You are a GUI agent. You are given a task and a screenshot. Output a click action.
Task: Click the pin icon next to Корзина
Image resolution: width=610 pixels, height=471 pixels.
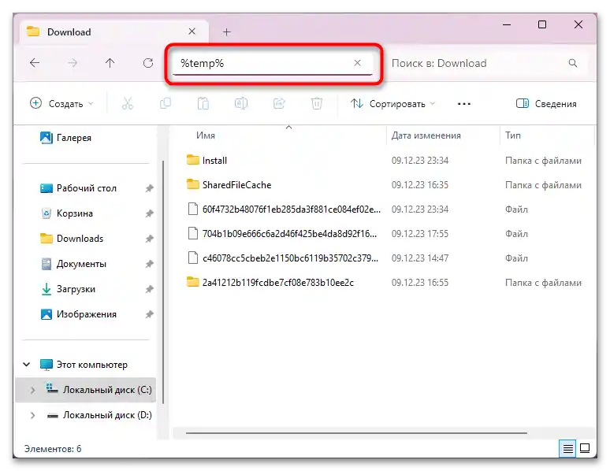tap(150, 213)
